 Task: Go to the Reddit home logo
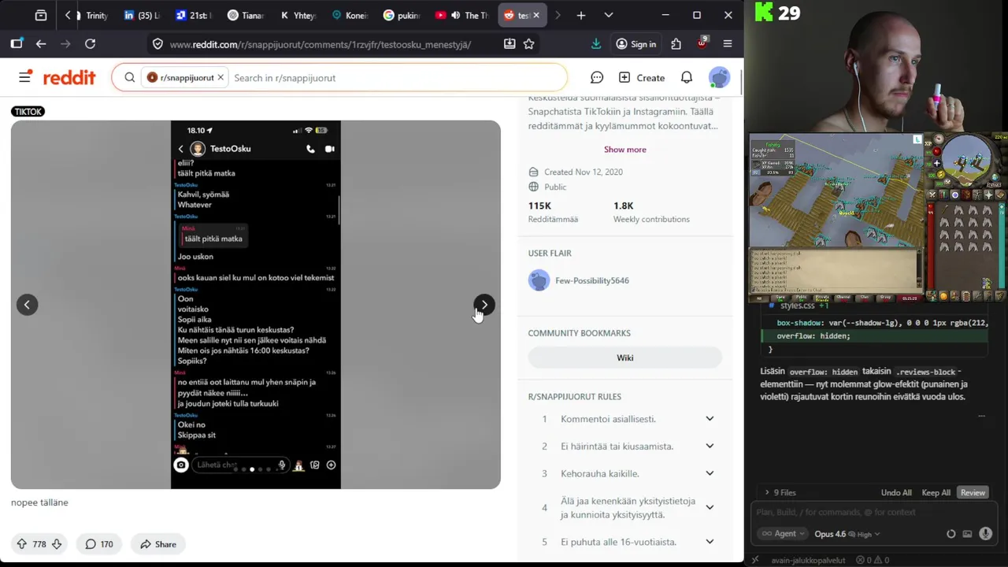pos(69,78)
